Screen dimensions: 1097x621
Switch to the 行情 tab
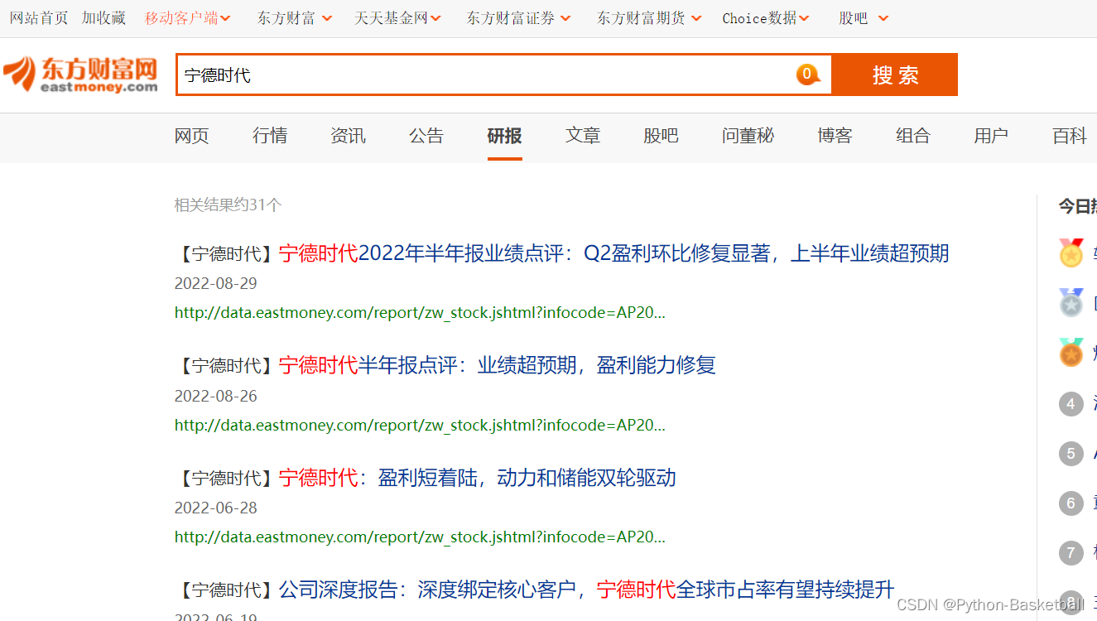click(x=270, y=136)
